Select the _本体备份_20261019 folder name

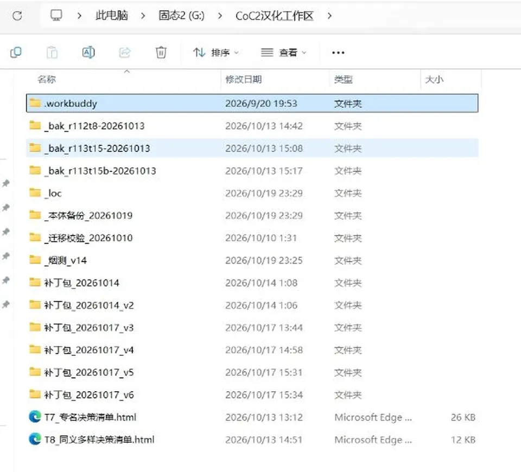pyautogui.click(x=88, y=215)
